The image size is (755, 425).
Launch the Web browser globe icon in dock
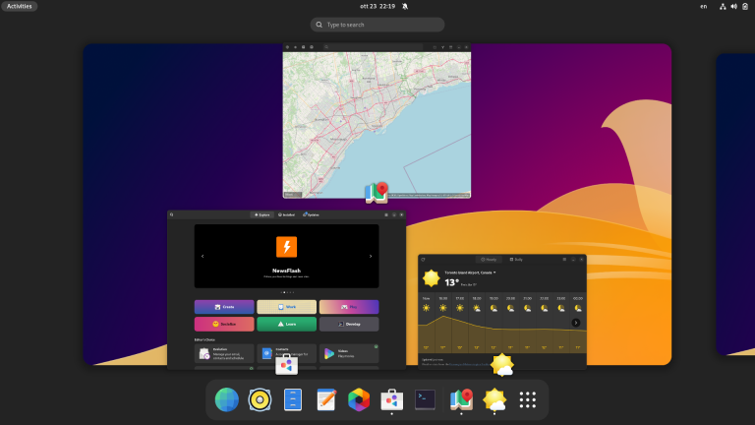(227, 399)
